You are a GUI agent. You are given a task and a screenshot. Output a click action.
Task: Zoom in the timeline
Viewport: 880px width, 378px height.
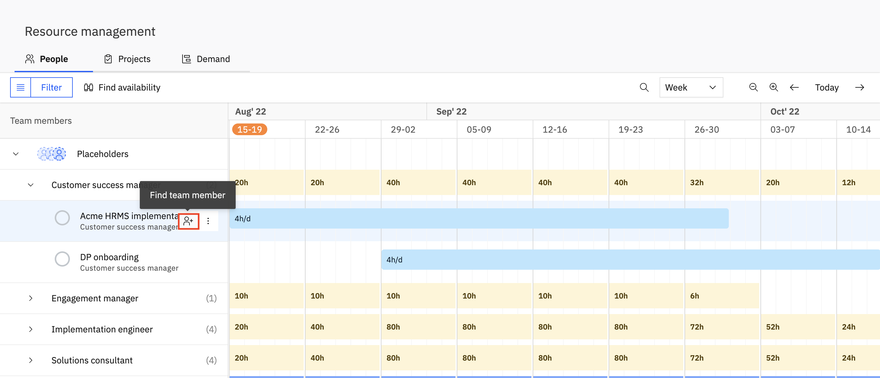[x=773, y=87]
